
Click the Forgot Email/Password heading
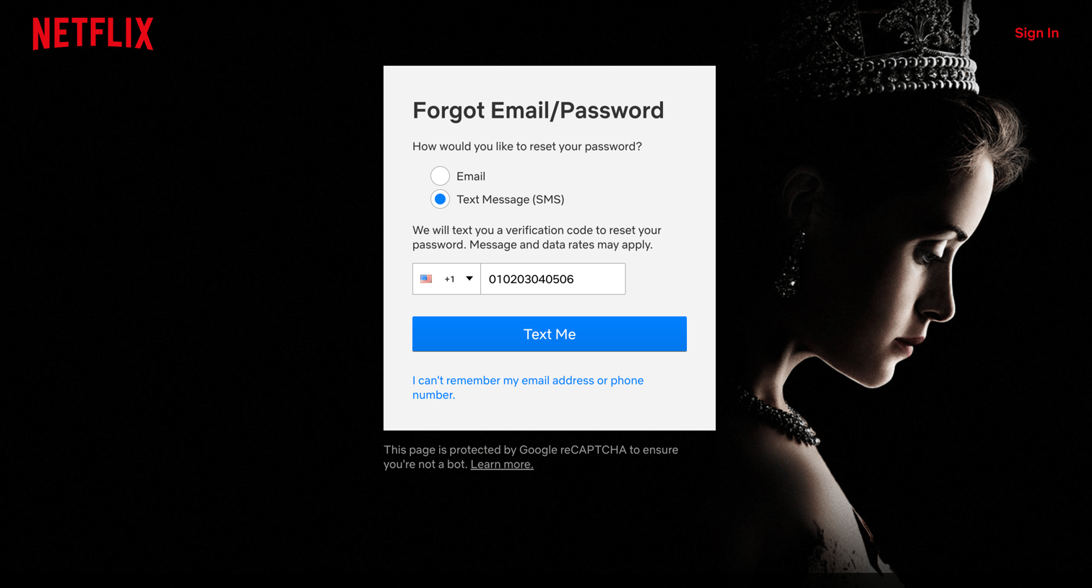[x=538, y=111]
